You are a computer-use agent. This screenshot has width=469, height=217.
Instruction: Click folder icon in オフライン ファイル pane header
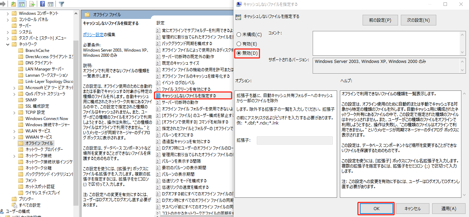(87, 15)
